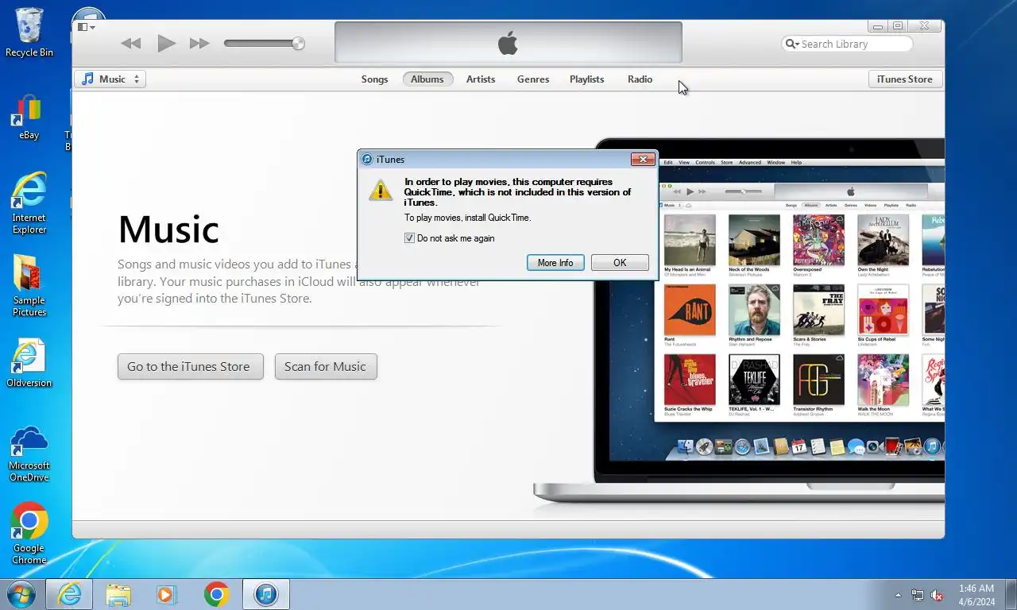Close the iTunes warning dialog

click(x=643, y=159)
